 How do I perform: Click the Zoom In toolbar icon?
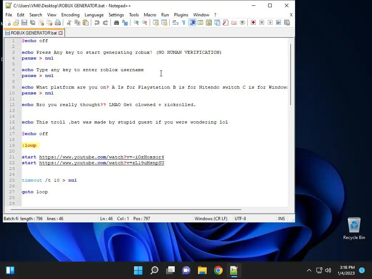pos(136,23)
